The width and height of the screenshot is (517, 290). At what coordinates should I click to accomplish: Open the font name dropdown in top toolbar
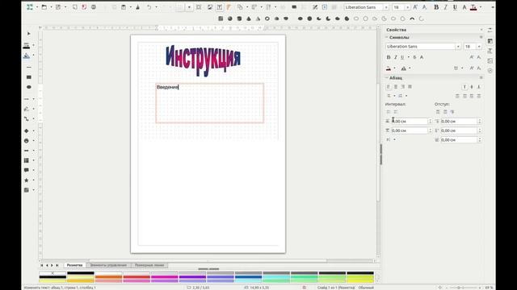(386, 7)
